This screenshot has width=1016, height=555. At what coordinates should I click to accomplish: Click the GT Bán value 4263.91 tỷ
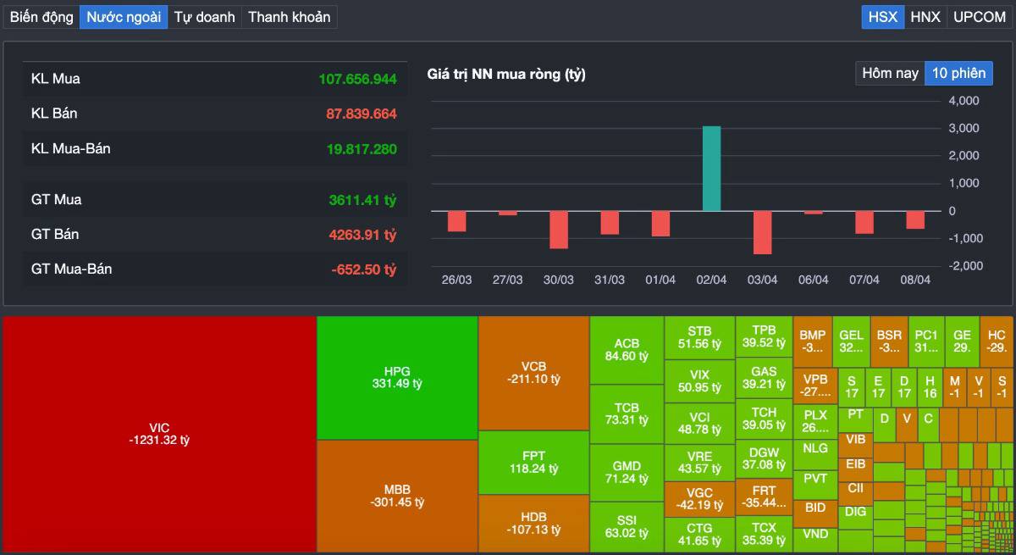tap(362, 234)
